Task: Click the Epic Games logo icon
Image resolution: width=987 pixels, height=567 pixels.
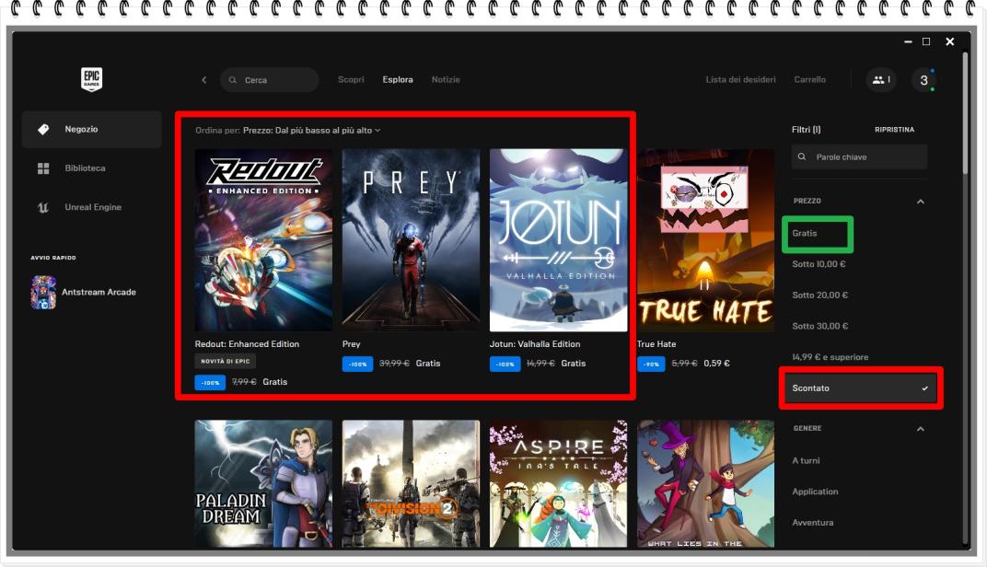Action: [x=91, y=79]
